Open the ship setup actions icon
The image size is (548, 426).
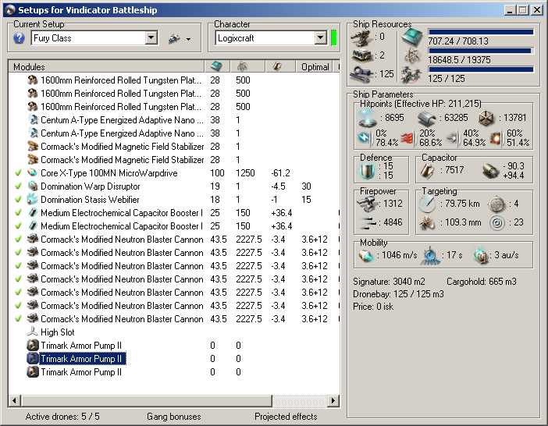click(x=174, y=39)
